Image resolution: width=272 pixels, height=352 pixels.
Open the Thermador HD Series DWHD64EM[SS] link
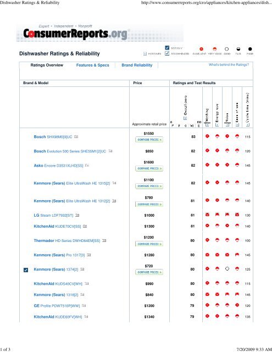[x=67, y=241]
